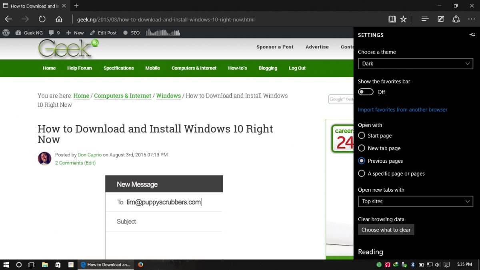
Task: Open the comments bubble showing 9
Action: tap(54, 33)
